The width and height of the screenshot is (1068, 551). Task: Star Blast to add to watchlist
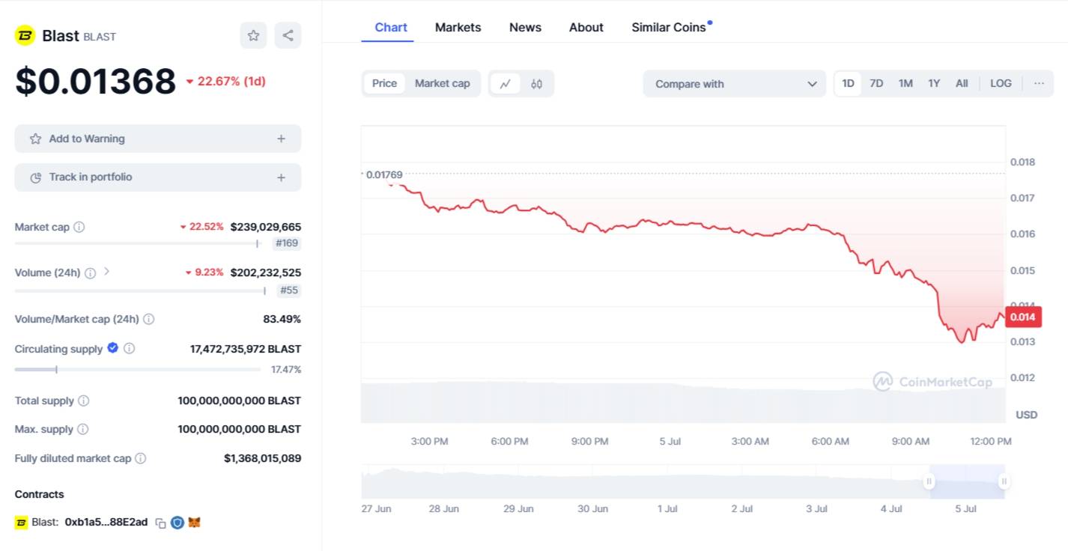(253, 35)
